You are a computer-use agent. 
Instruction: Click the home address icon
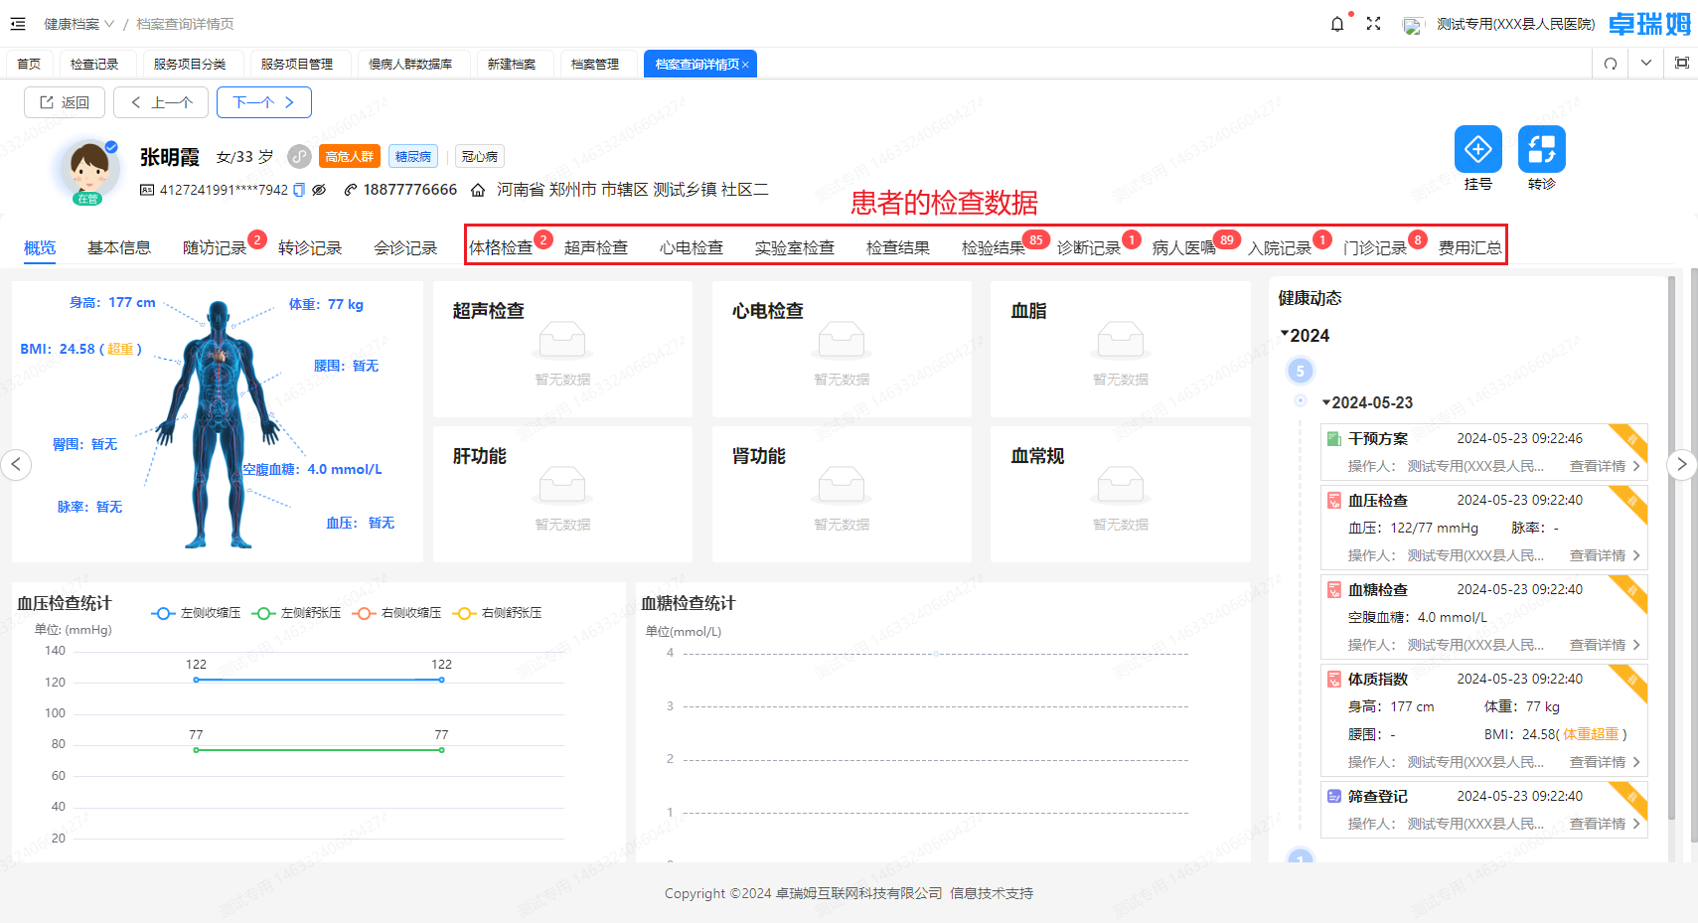(478, 190)
